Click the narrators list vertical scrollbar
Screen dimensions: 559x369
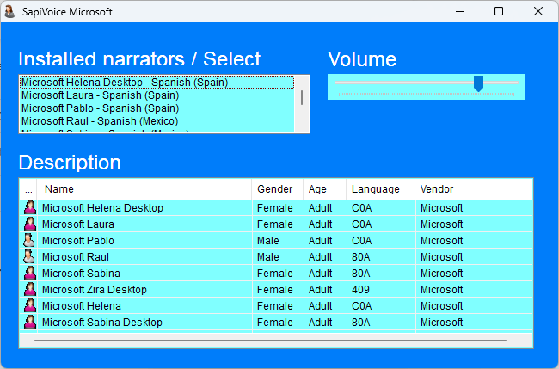pos(302,97)
